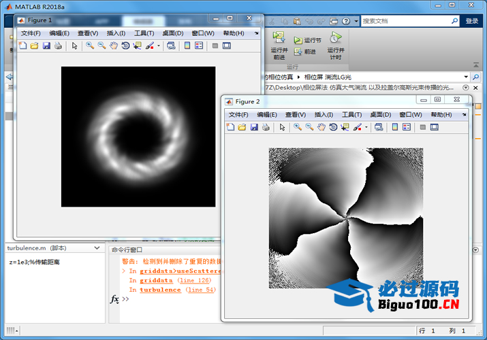
Task: Click Zoom In tool in Figure 1
Action: coord(89,46)
